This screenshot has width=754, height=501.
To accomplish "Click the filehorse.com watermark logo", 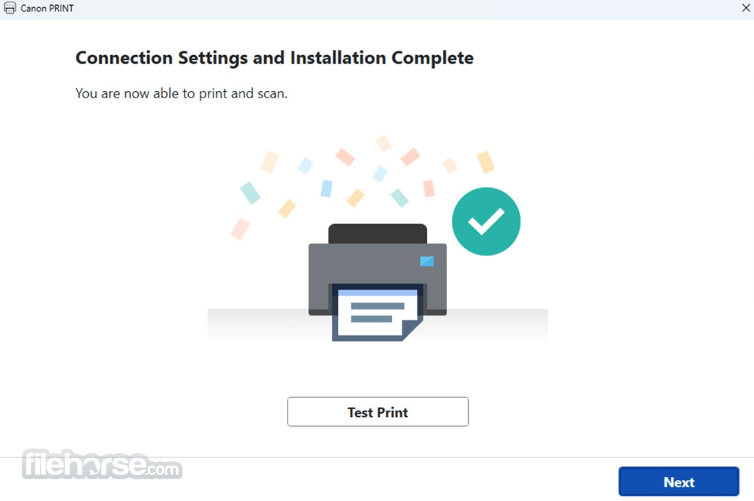I will (x=102, y=464).
